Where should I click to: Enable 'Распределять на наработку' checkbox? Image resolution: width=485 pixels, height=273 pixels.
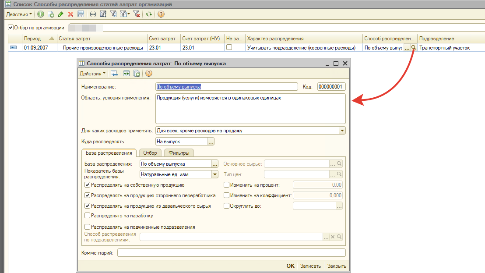pyautogui.click(x=88, y=216)
